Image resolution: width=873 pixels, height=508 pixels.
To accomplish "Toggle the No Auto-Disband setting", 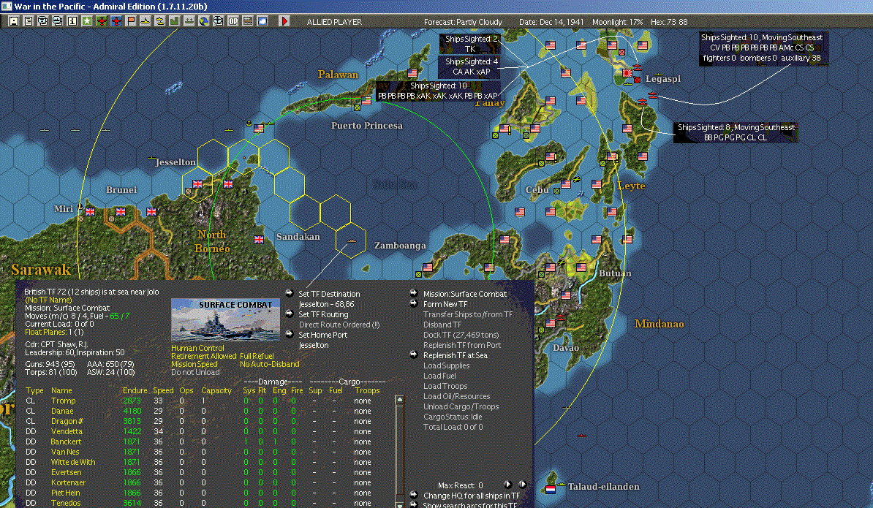I will point(270,364).
